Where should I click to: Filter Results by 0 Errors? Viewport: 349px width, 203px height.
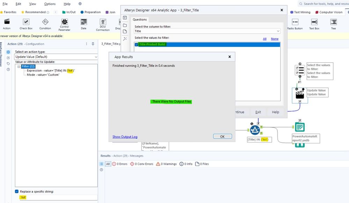pos(120,164)
